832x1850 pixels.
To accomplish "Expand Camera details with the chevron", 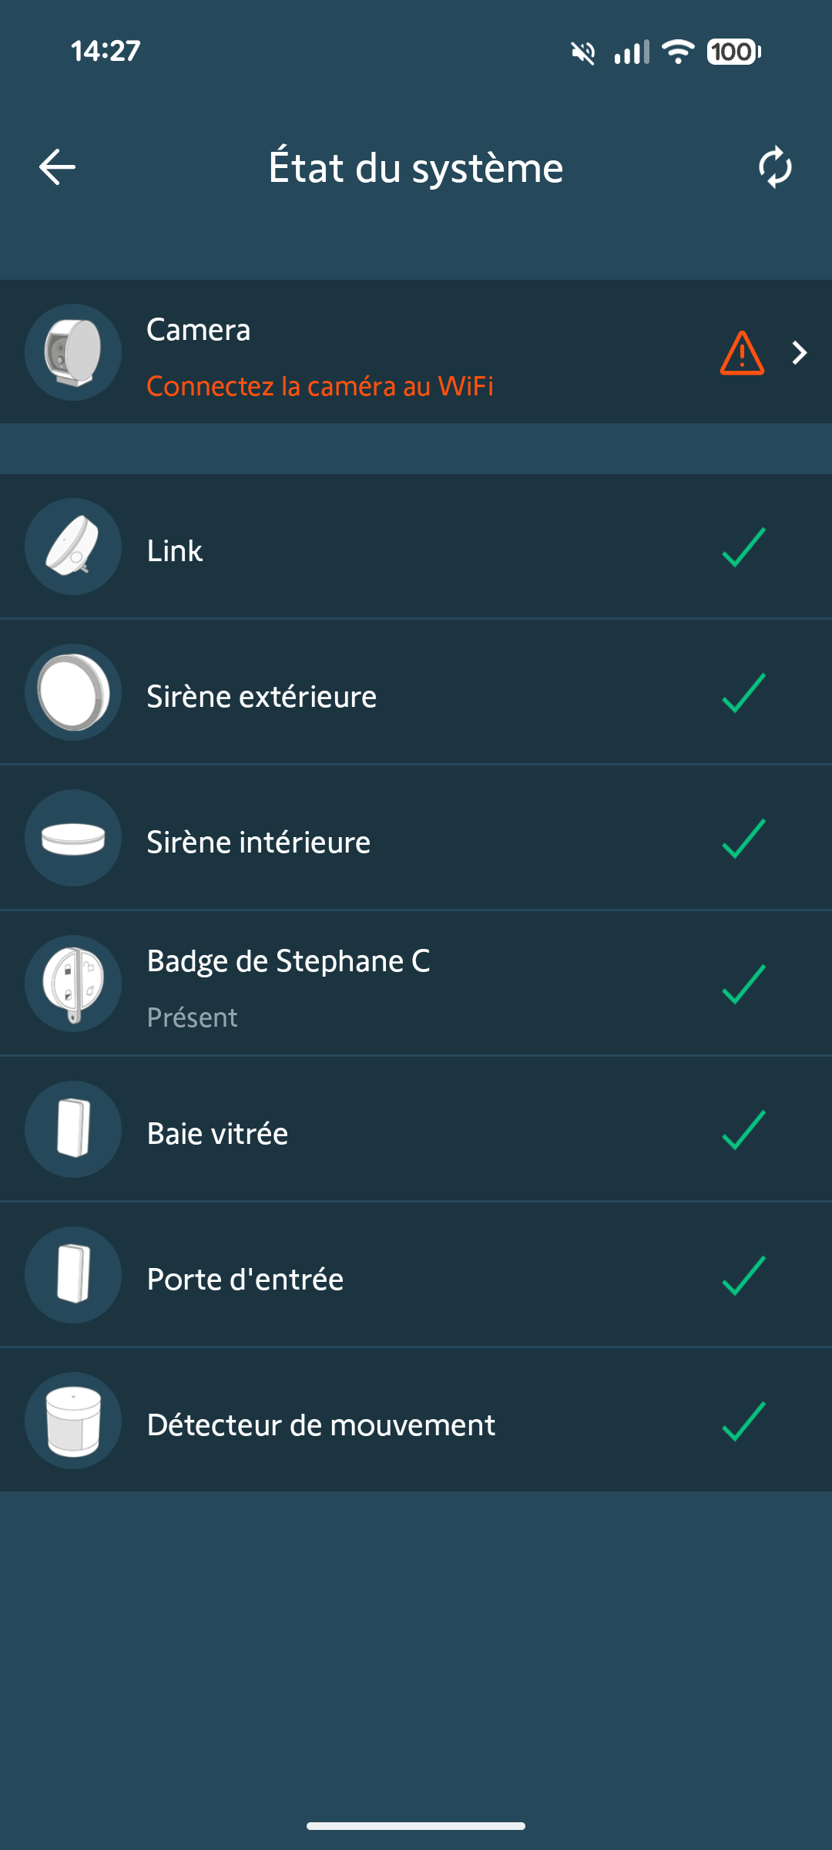I will (800, 353).
